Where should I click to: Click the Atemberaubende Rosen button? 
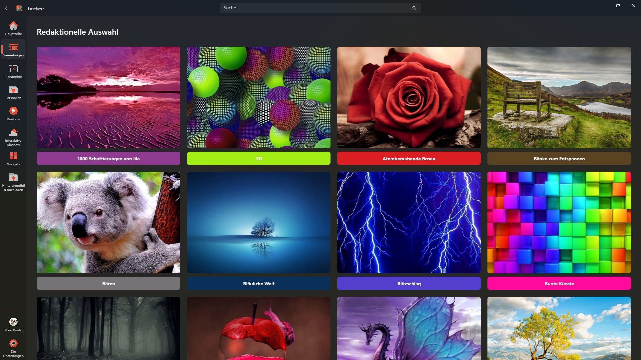coord(409,158)
